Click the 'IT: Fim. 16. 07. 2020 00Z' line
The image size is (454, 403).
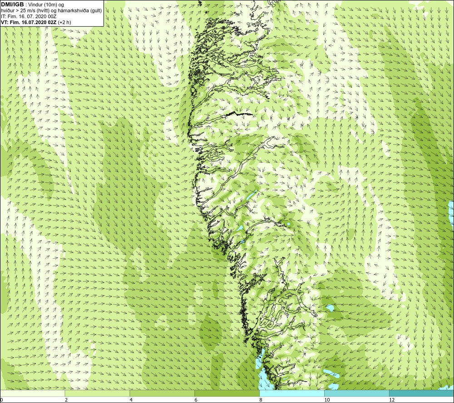pos(29,16)
